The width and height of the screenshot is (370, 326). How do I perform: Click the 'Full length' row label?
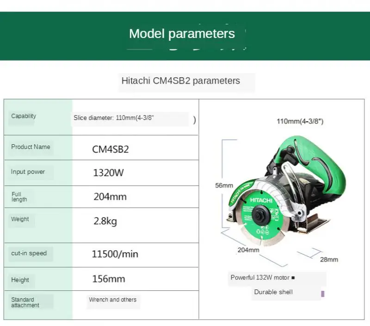click(x=19, y=197)
